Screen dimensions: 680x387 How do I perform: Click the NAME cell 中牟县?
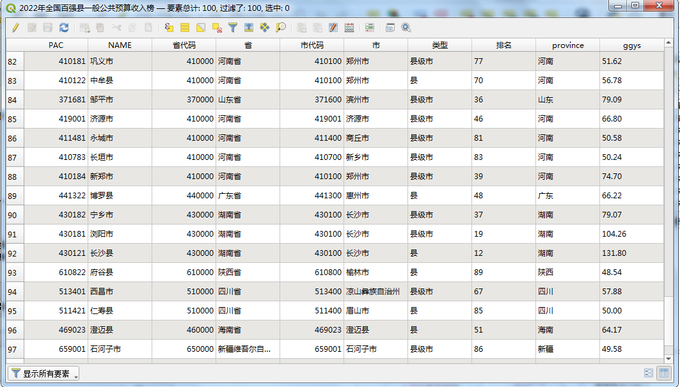120,80
